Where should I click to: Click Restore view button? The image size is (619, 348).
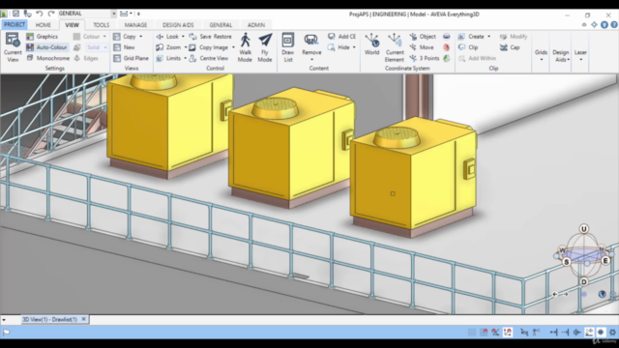click(x=222, y=37)
